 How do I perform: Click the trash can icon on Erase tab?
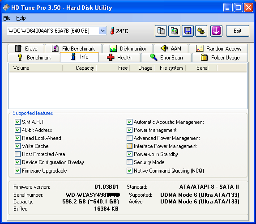18,48
